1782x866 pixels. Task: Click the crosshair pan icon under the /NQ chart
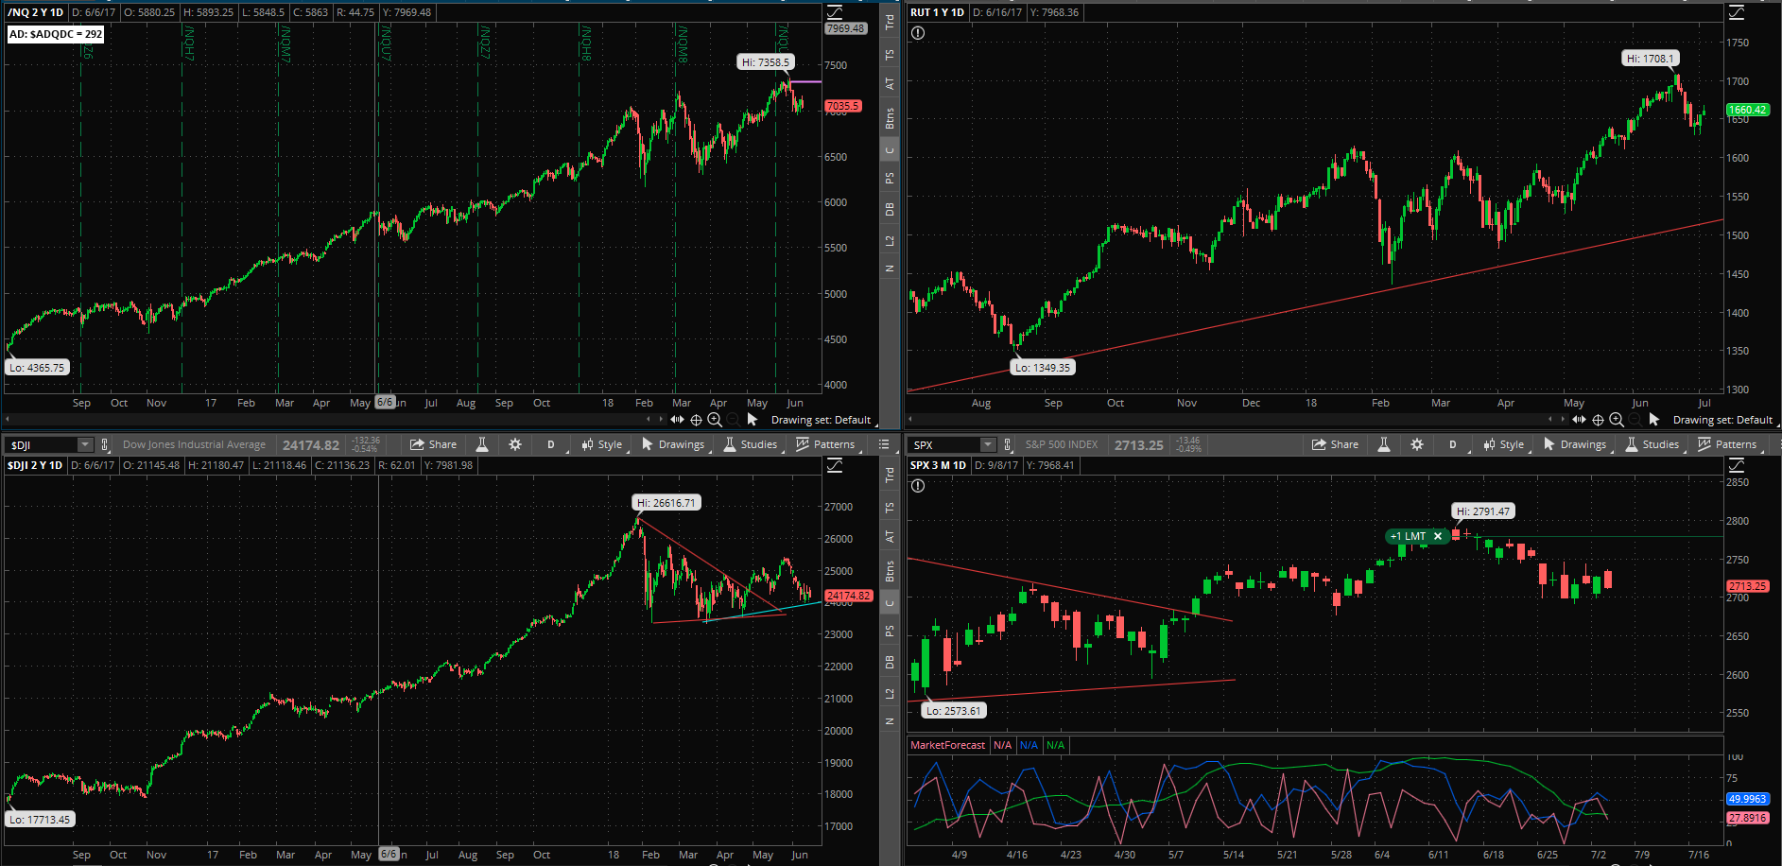click(696, 420)
